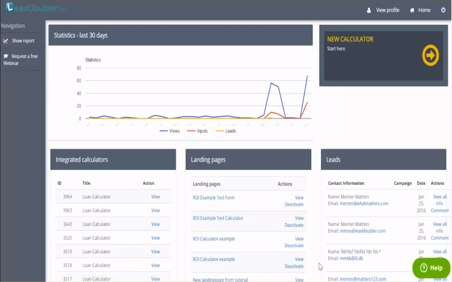Click the power logout icon
Screen dimensions: 452x282
pos(444,10)
